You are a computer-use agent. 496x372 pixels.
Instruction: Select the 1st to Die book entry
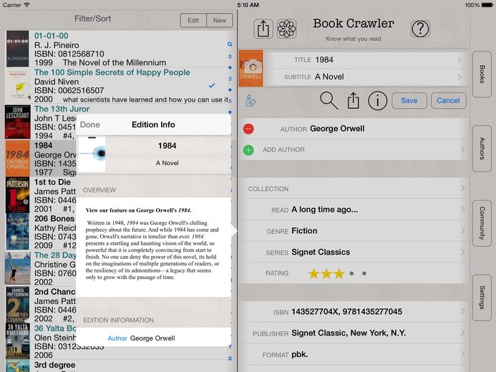[41, 195]
